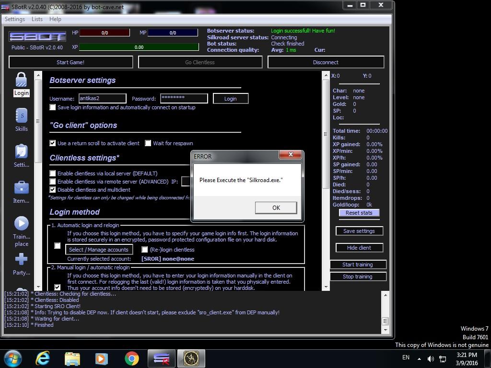
Task: Switch to the SBot taskbar button
Action: coord(161,358)
